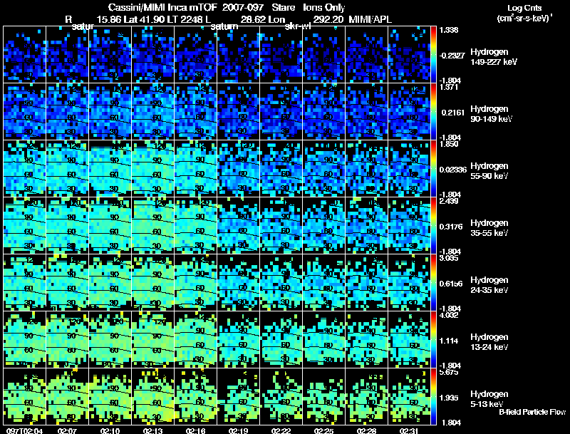The height and width of the screenshot is (434, 570).
Task: Open the 35-55 keV image at 02:31
Action: click(409, 226)
